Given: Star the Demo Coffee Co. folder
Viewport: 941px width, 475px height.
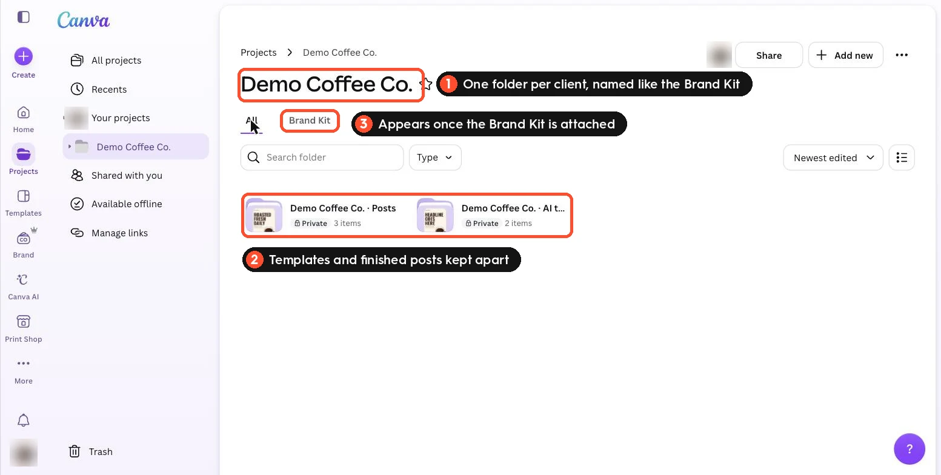Looking at the screenshot, I should 427,84.
